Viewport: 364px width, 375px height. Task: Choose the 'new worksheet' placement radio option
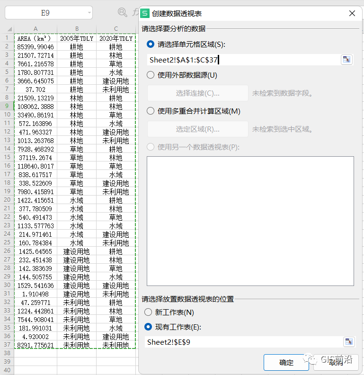(148, 312)
